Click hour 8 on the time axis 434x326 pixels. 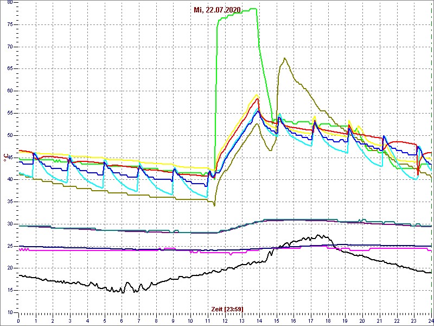(156, 321)
